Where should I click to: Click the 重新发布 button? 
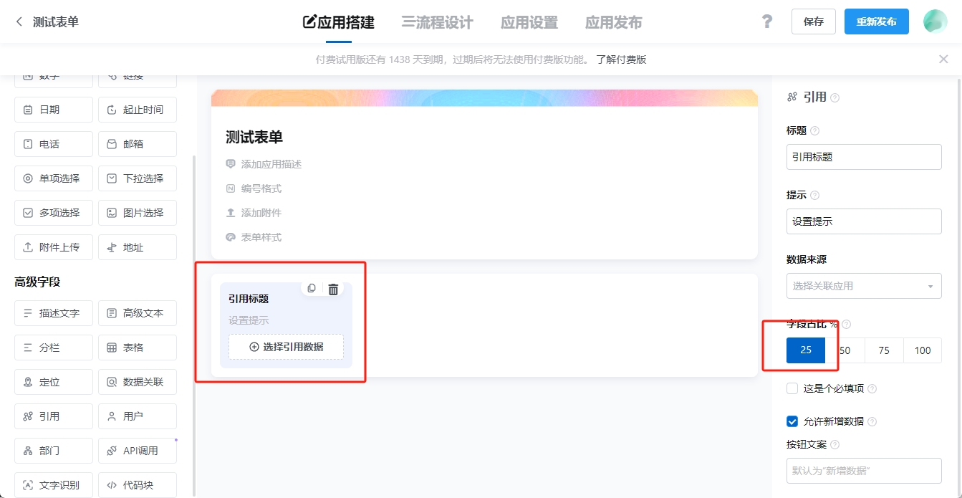pos(876,21)
